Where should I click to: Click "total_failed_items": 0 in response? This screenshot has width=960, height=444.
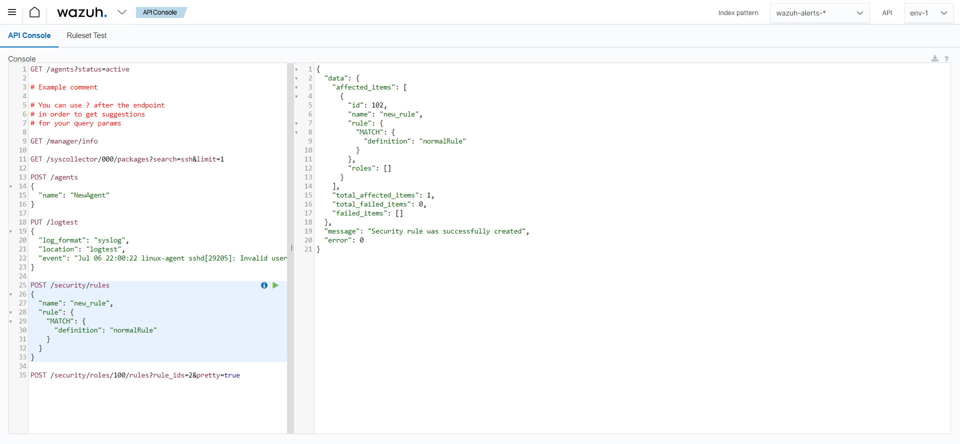click(x=379, y=204)
